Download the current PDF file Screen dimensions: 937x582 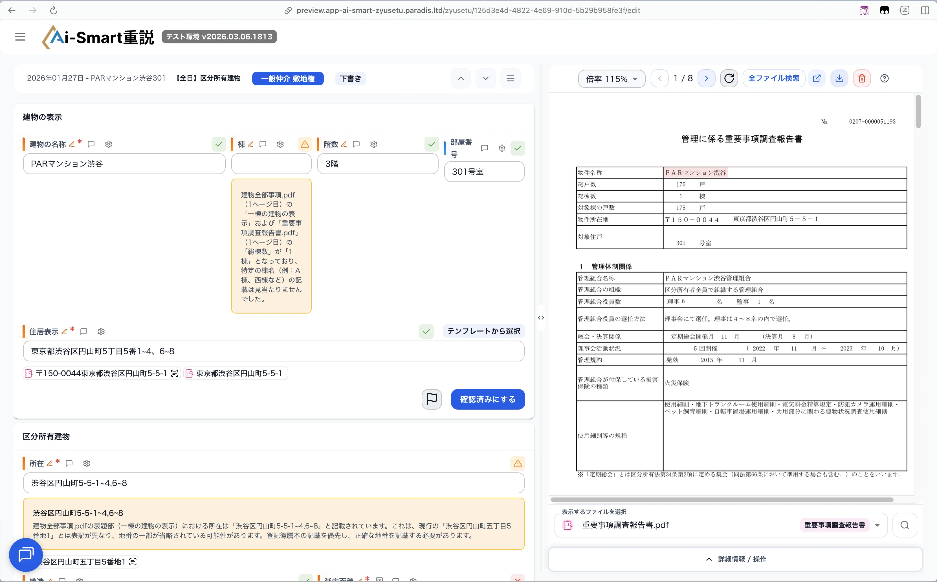coord(839,79)
